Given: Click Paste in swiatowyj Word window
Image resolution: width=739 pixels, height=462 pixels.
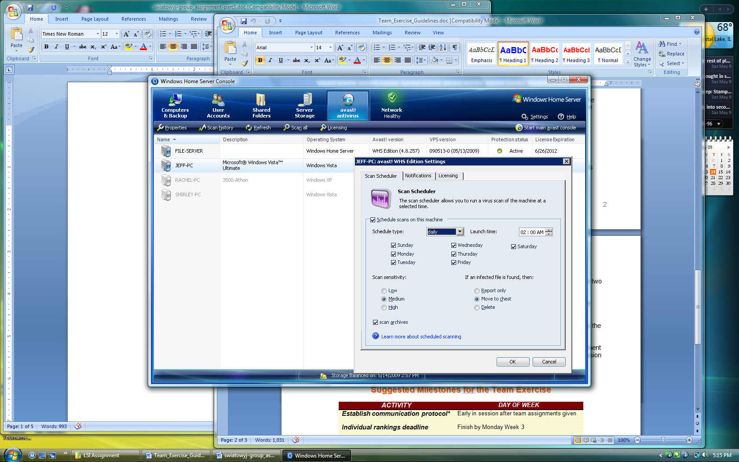Looking at the screenshot, I should [x=16, y=39].
